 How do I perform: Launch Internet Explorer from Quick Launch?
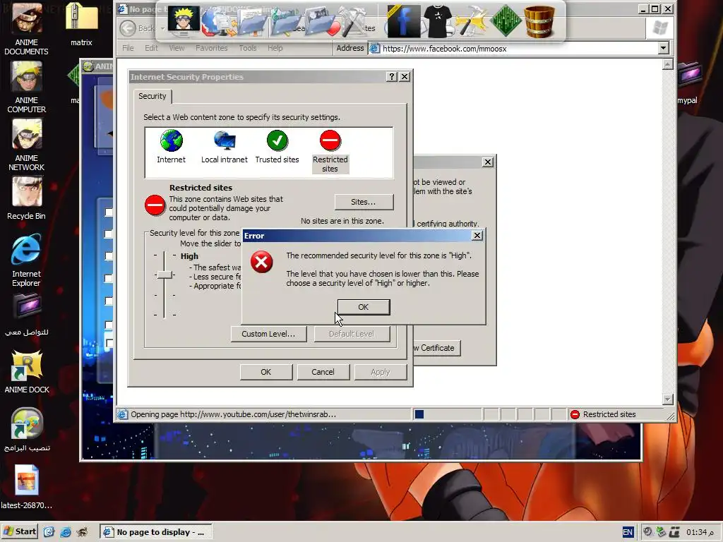coord(66,532)
